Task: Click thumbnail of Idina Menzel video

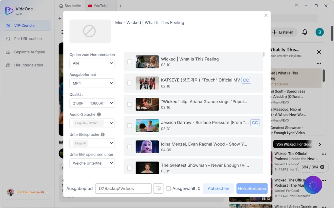Action: point(147,147)
